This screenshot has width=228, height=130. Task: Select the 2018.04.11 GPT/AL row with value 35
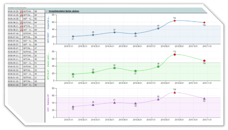pyautogui.click(x=26, y=59)
